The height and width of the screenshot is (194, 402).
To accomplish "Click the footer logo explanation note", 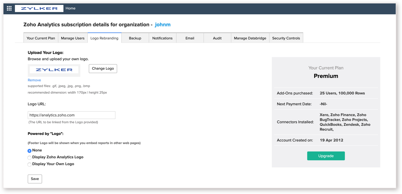I will tap(84, 143).
